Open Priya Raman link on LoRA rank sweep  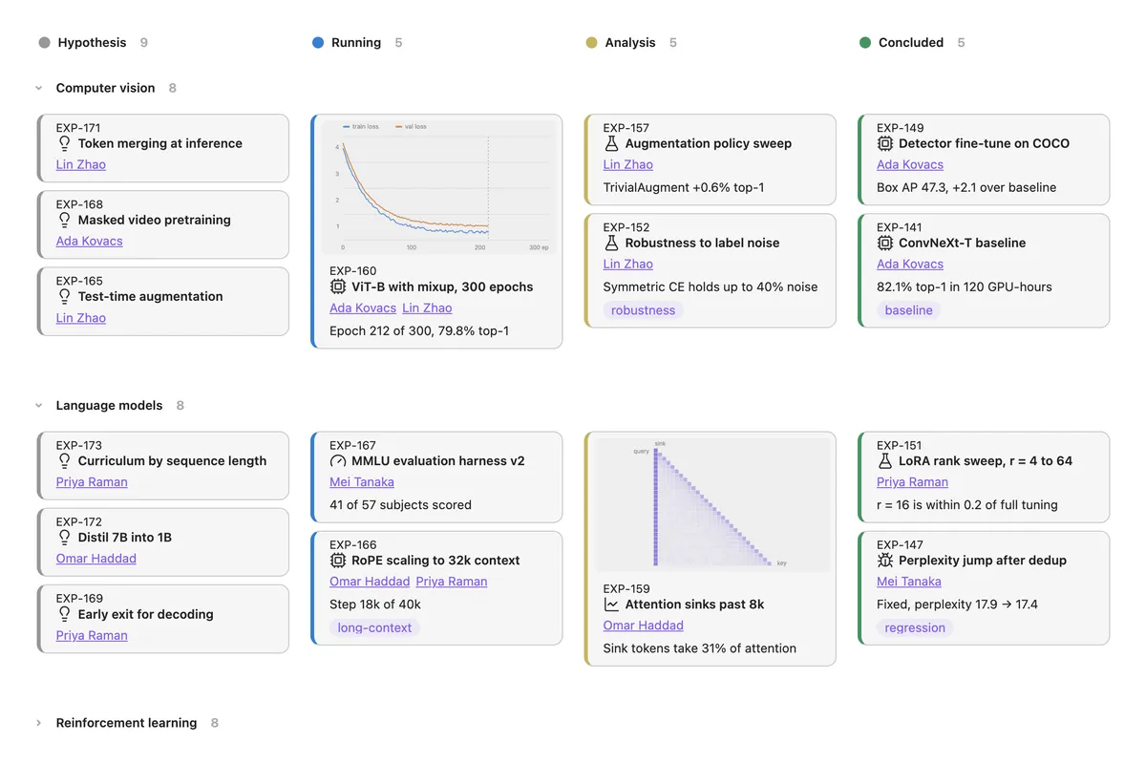pos(913,481)
